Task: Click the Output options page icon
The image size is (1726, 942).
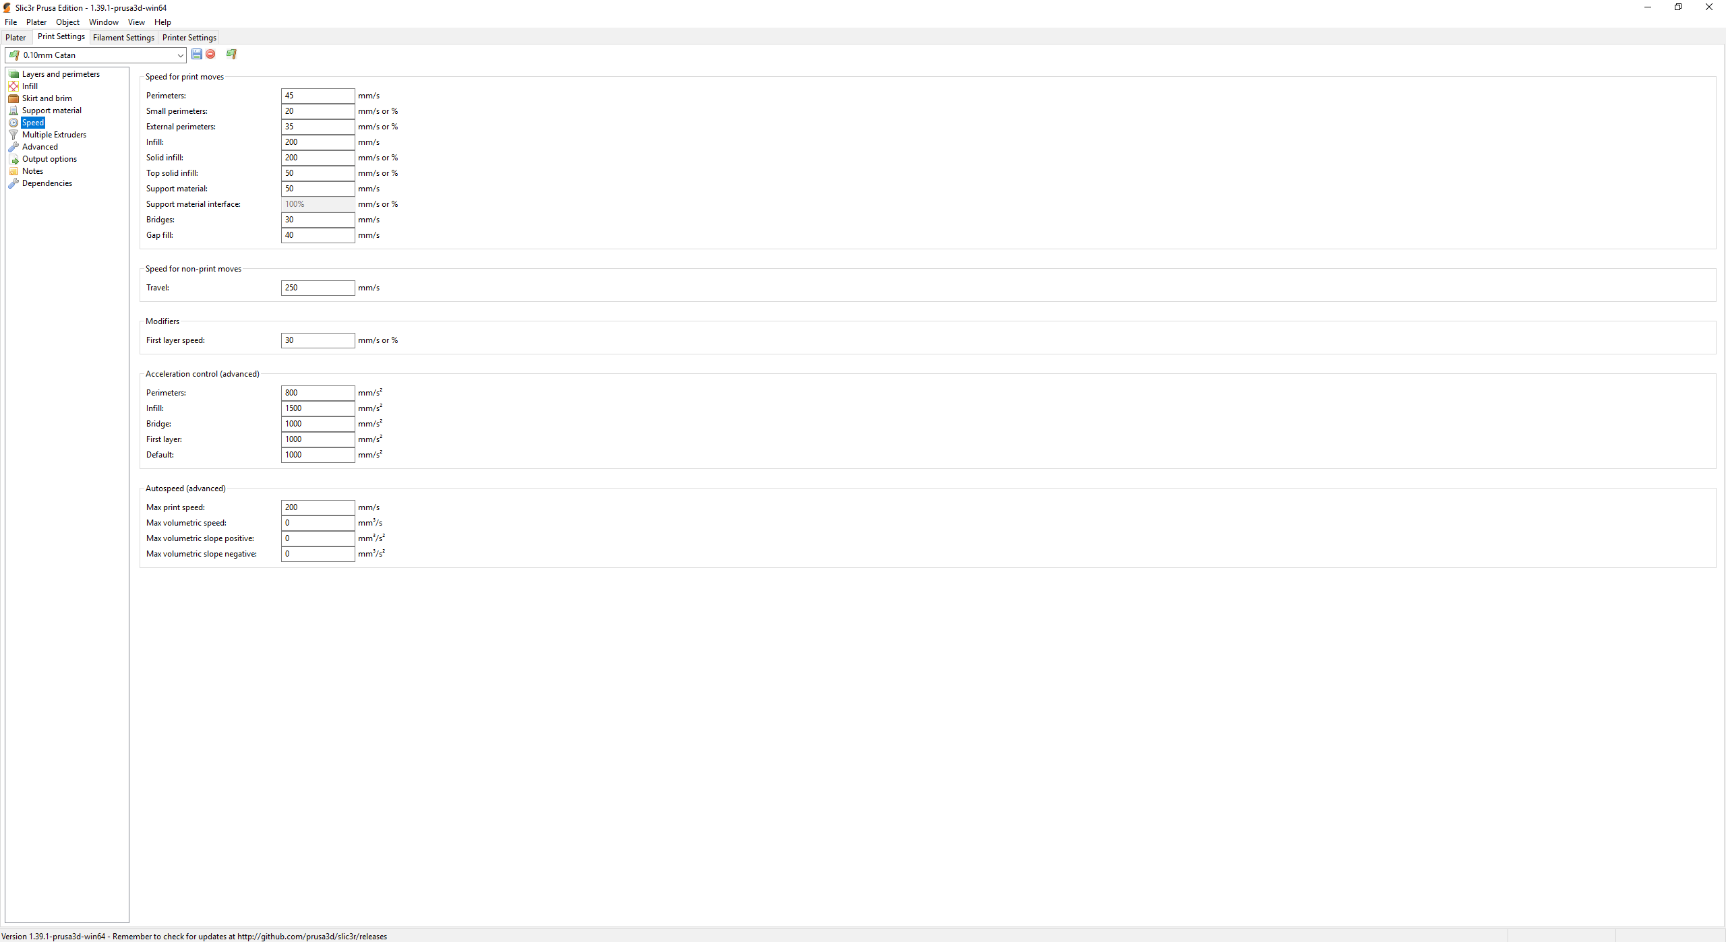Action: [x=13, y=159]
